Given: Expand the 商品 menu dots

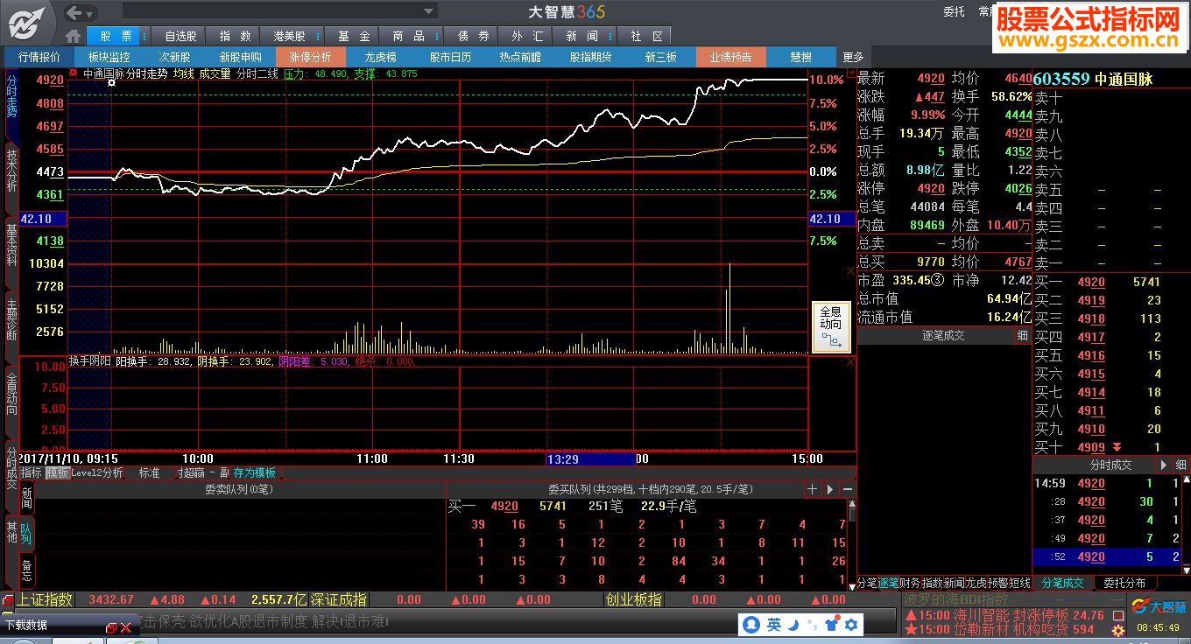Looking at the screenshot, I should click(436, 36).
